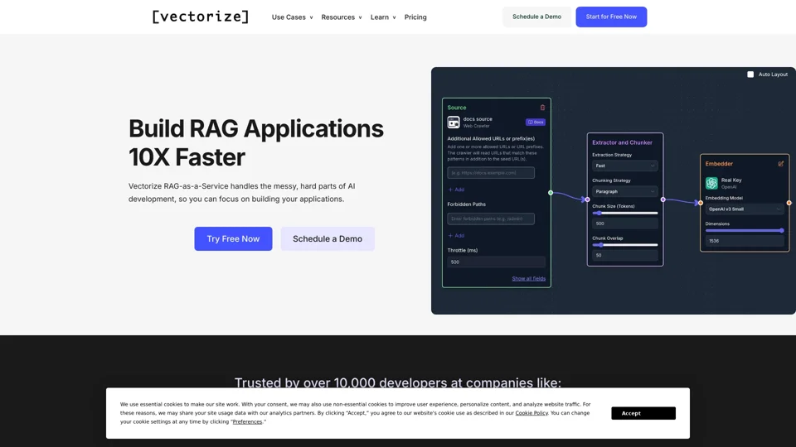Image resolution: width=796 pixels, height=447 pixels.
Task: Click the Try Free Now button
Action: [x=233, y=238]
